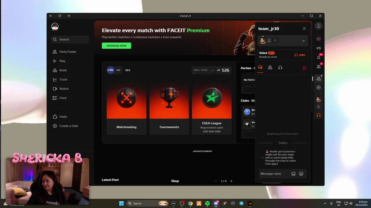Go back with the back arrow
The image size is (371, 208).
(x=51, y=16)
